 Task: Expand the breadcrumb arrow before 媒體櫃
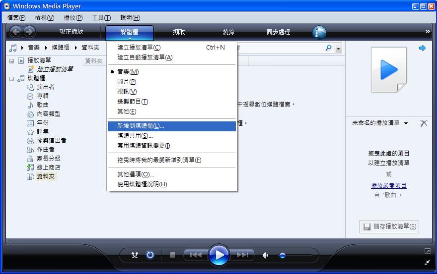point(46,48)
